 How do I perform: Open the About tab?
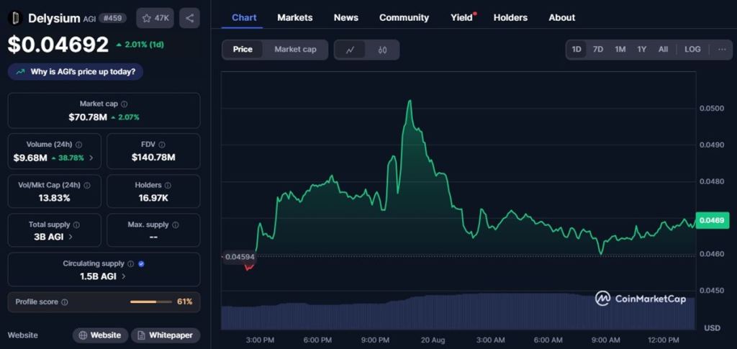[x=561, y=18]
